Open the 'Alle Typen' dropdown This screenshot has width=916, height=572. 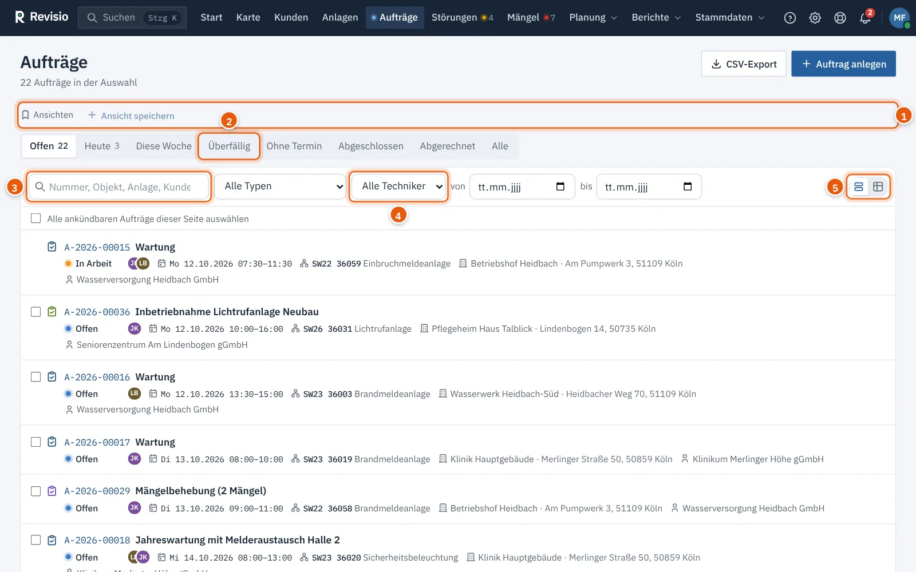(x=280, y=186)
